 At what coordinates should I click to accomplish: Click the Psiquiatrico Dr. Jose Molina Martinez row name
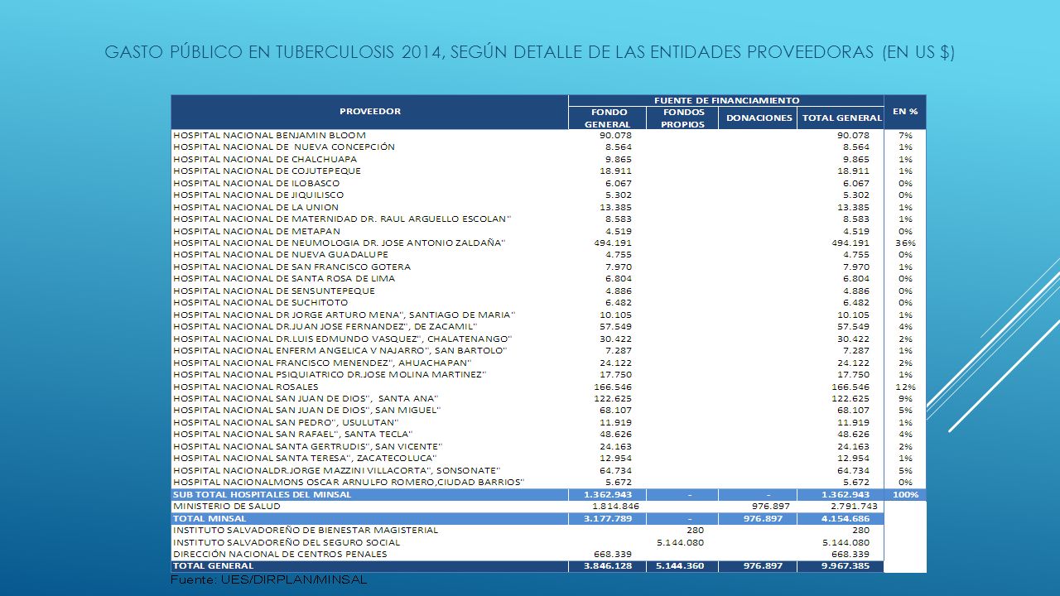330,375
